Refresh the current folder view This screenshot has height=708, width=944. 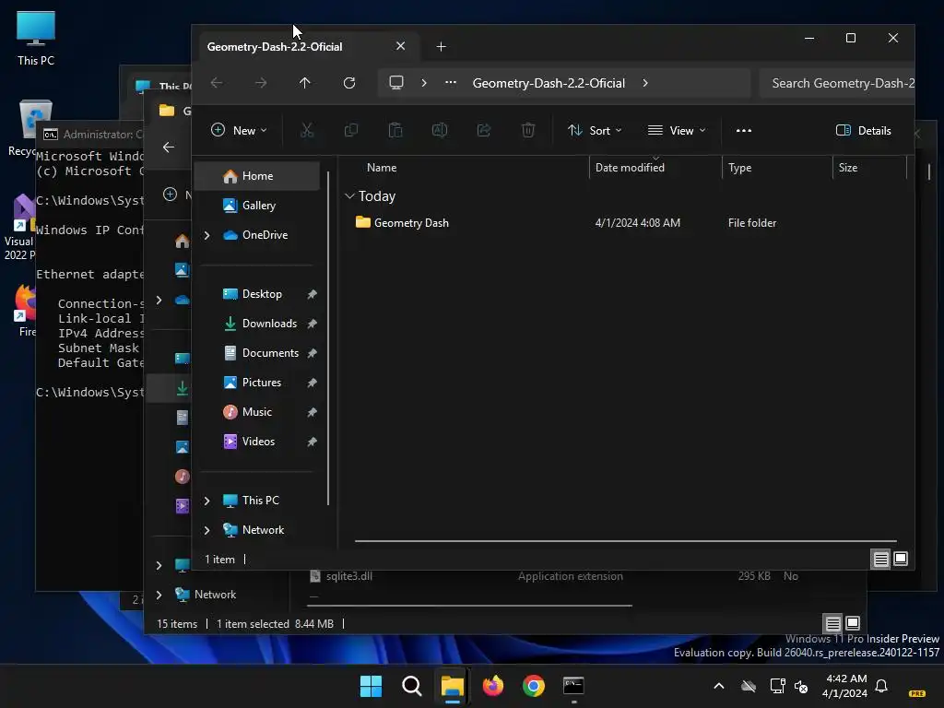click(x=349, y=83)
